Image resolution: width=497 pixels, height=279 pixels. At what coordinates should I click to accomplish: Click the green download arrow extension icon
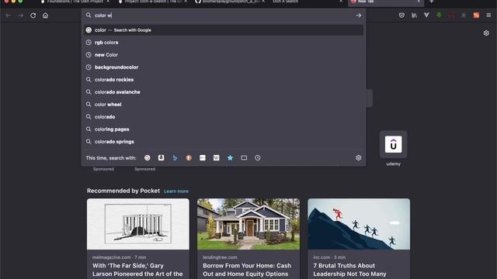[439, 15]
